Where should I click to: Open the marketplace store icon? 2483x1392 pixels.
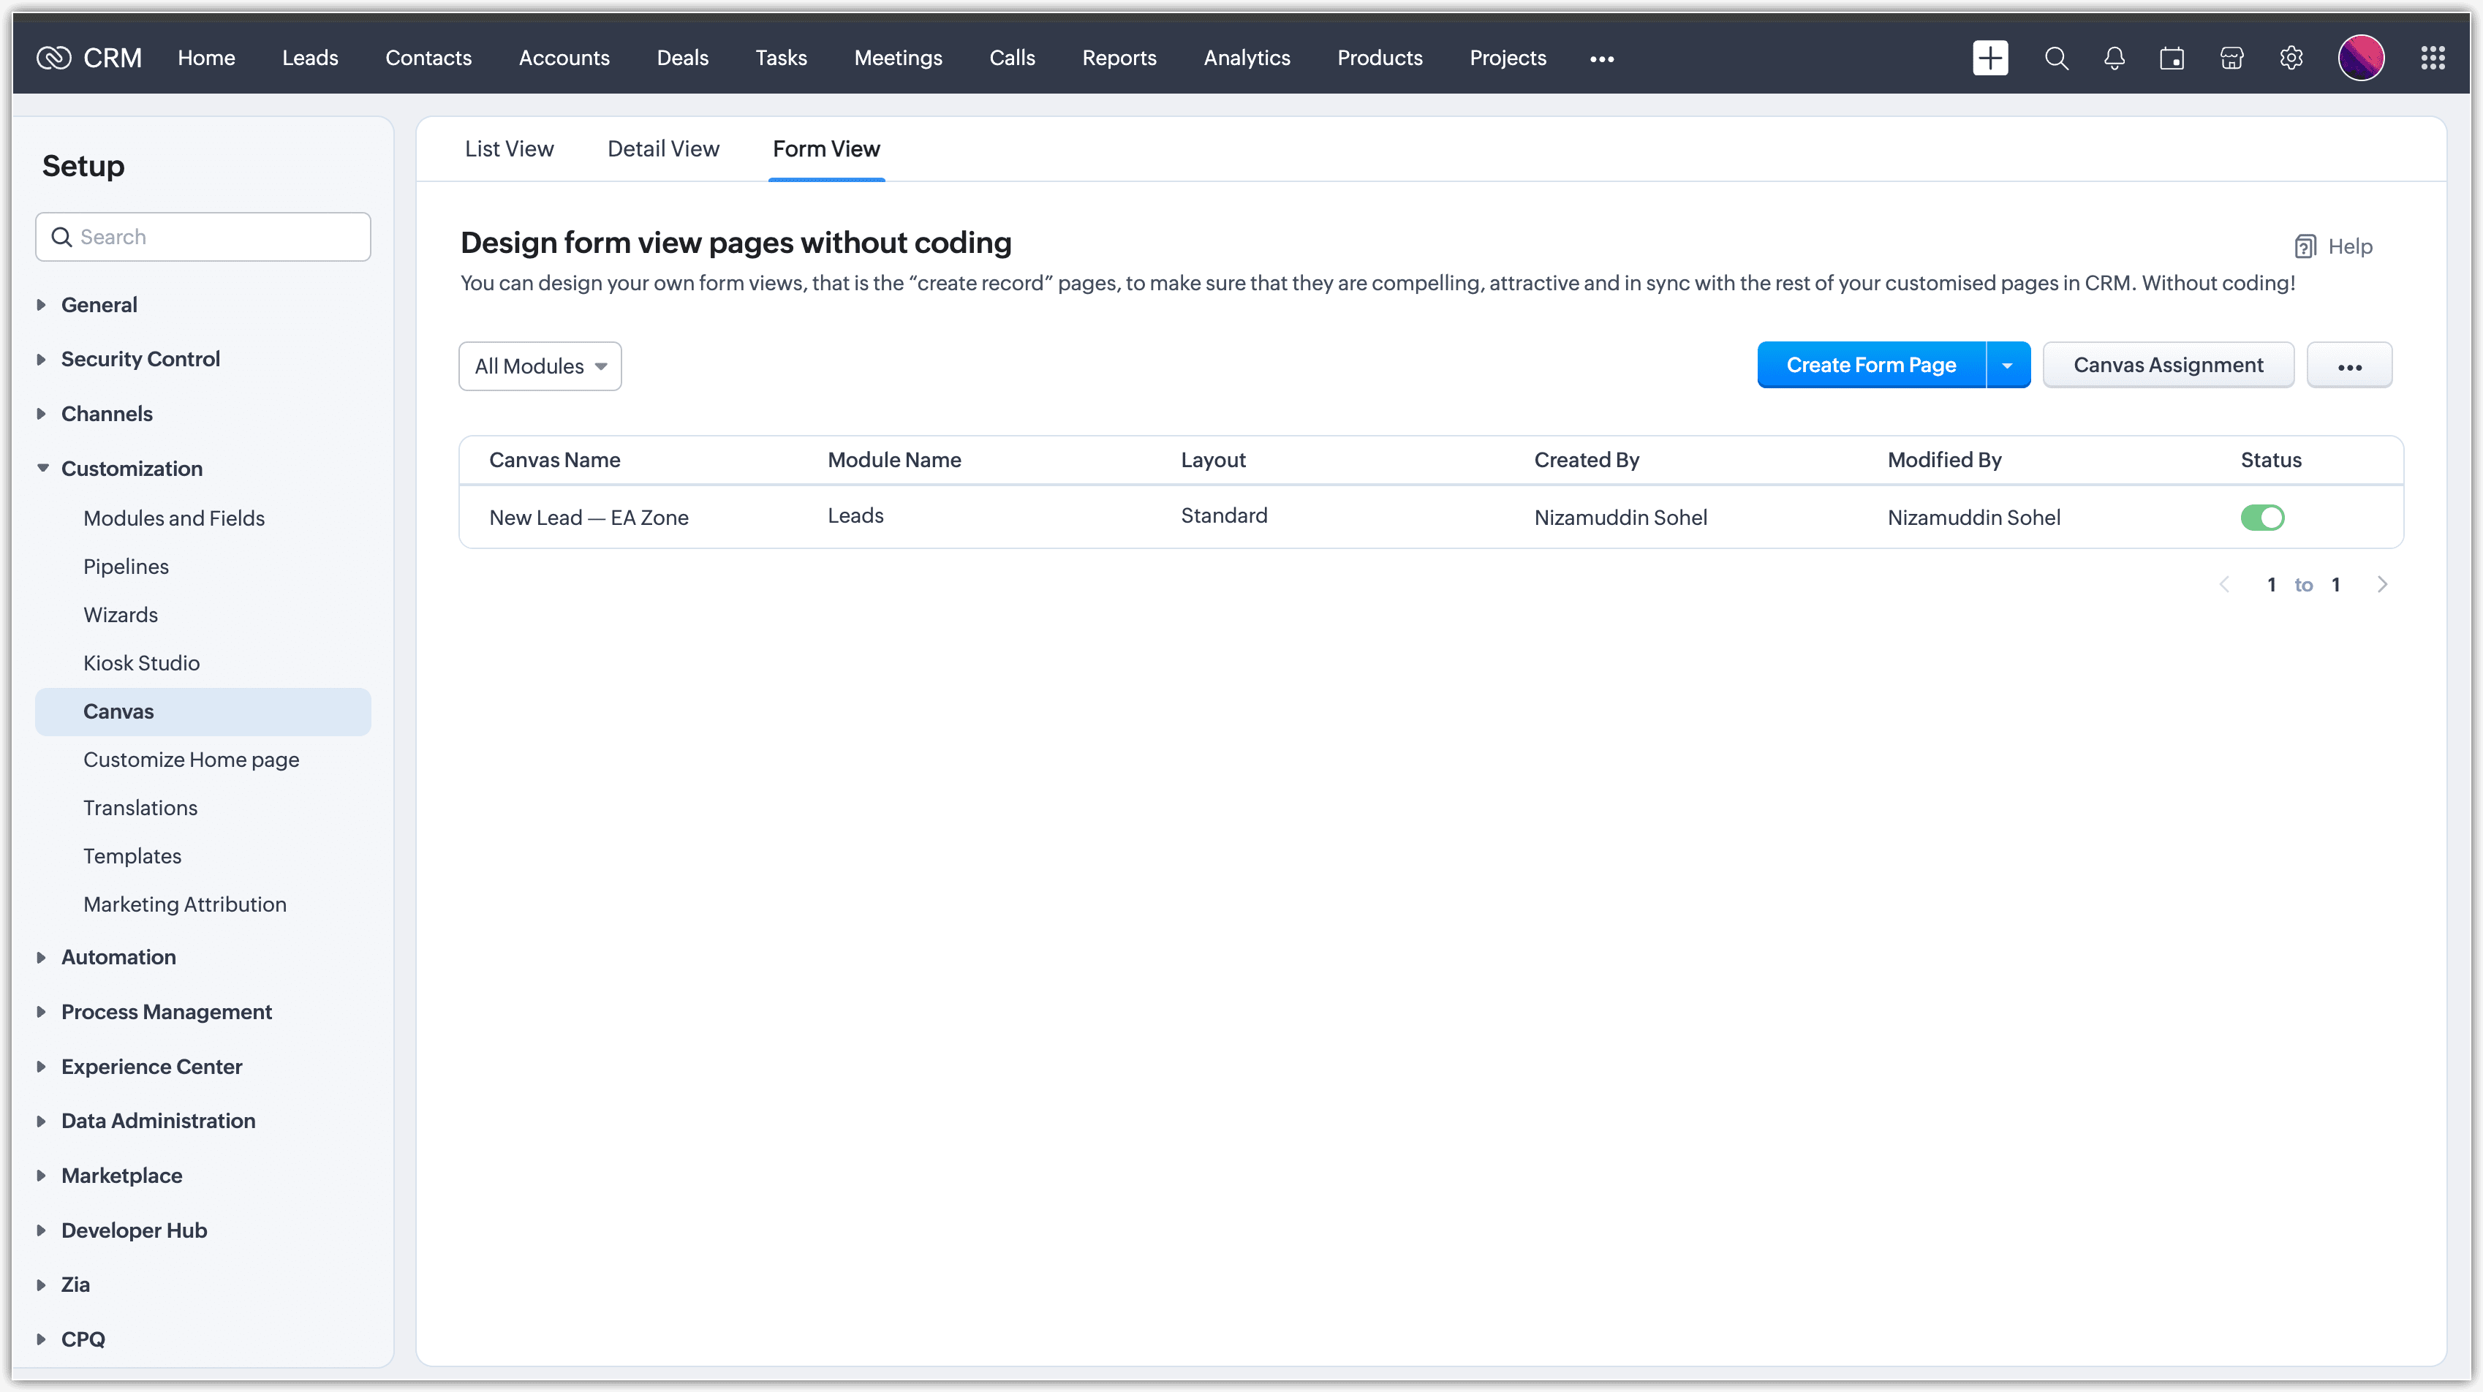point(2231,58)
